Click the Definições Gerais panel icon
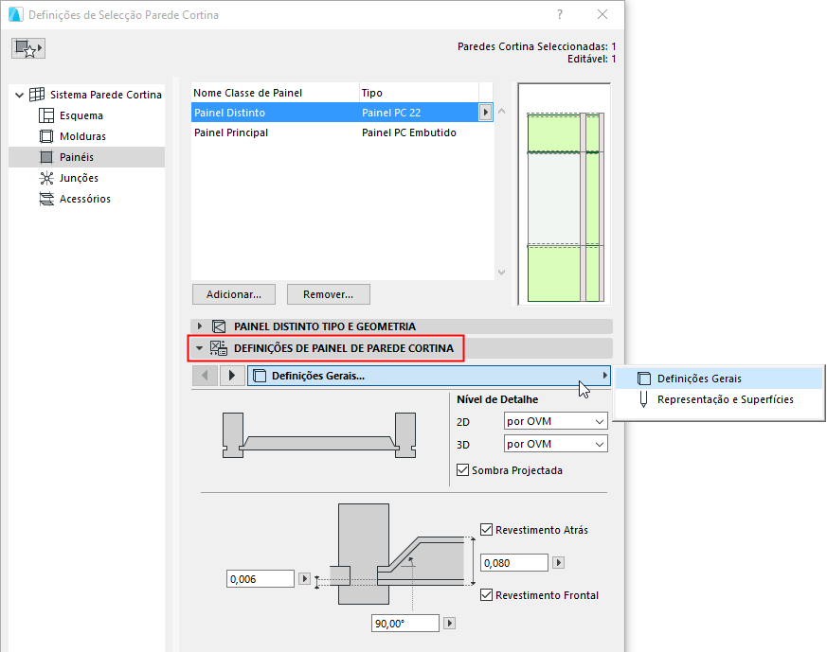Image resolution: width=827 pixels, height=652 pixels. click(259, 375)
